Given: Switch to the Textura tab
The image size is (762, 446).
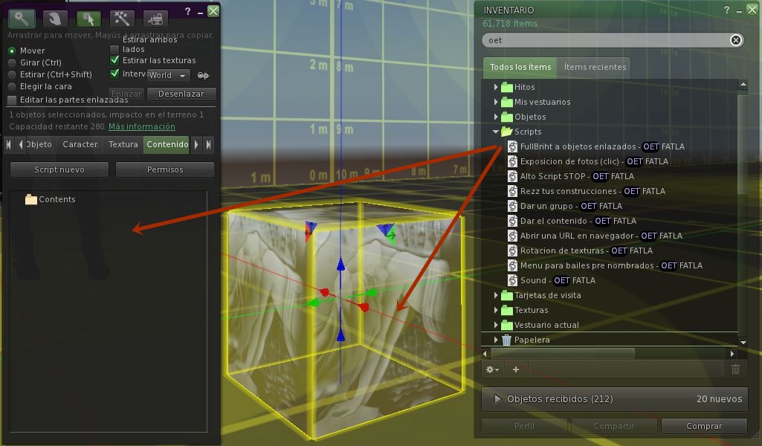Looking at the screenshot, I should point(123,144).
